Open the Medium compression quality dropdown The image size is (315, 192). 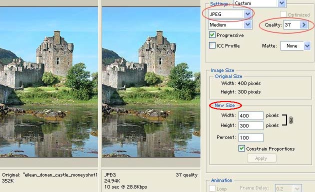(x=230, y=24)
